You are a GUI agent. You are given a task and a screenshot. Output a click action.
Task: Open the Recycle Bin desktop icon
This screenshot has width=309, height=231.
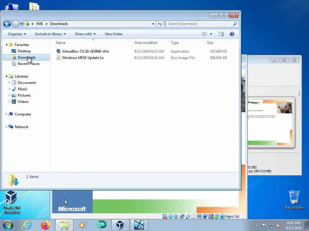[294, 200]
